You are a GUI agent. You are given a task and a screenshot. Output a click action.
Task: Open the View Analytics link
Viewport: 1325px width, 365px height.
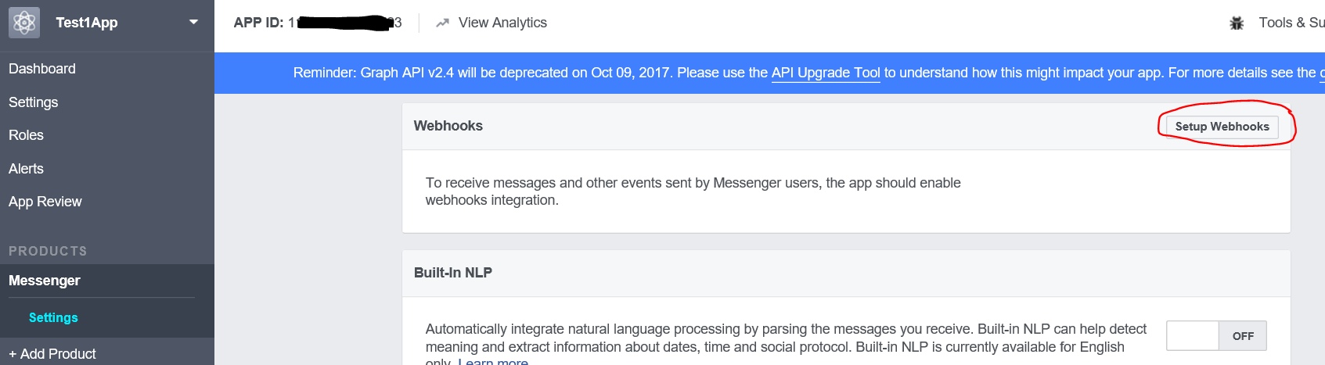click(x=502, y=23)
